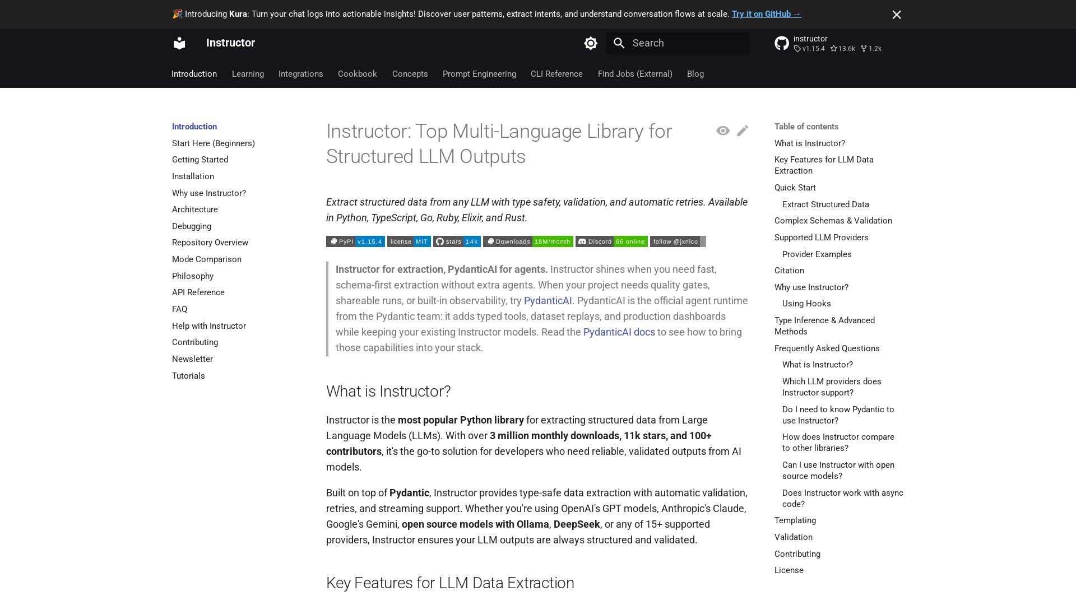Screen dimensions: 1076x605
Task: Edit this page with the pencil icon
Action: (x=743, y=131)
